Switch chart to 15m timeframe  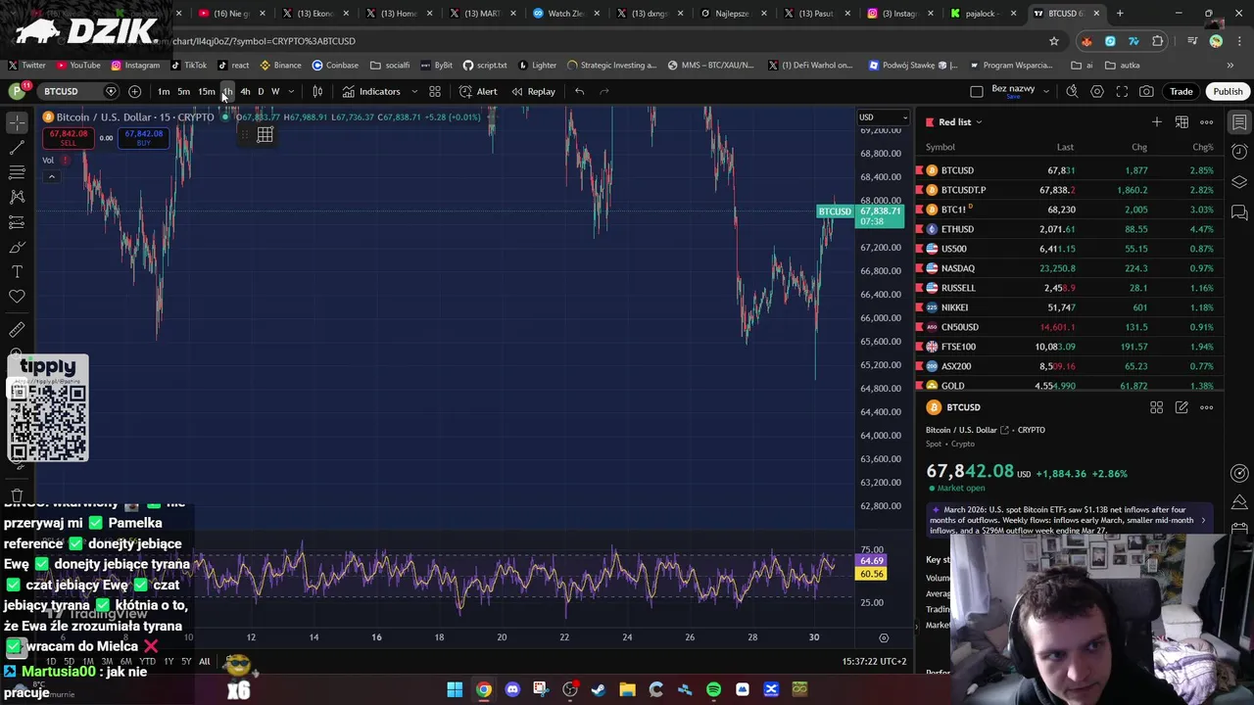(x=206, y=91)
